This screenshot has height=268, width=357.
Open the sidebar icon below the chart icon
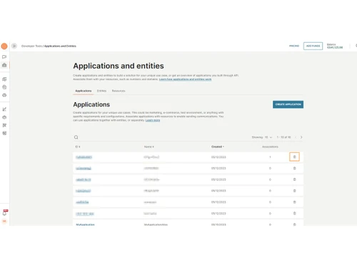(x=4, y=117)
